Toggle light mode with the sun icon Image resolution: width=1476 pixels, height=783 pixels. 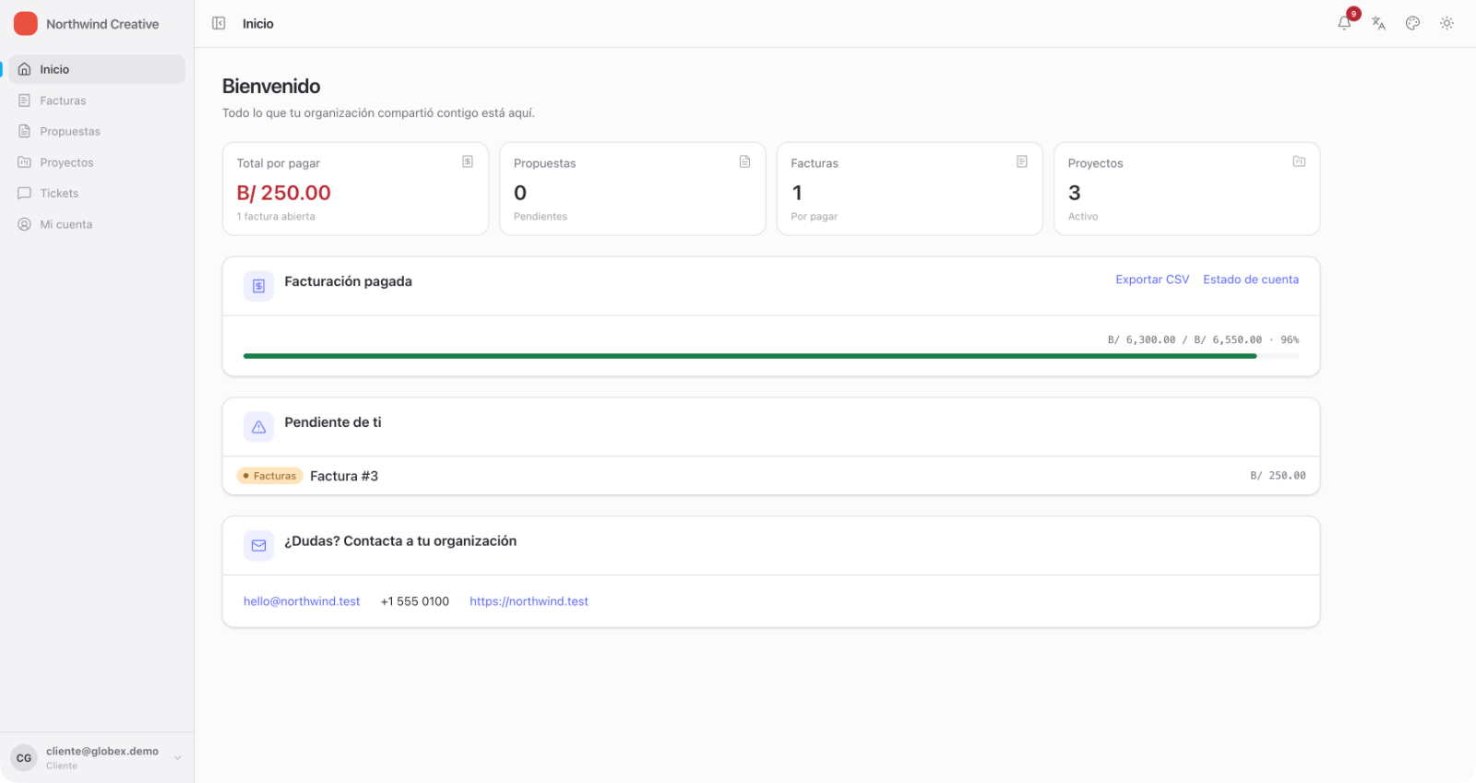tap(1446, 23)
